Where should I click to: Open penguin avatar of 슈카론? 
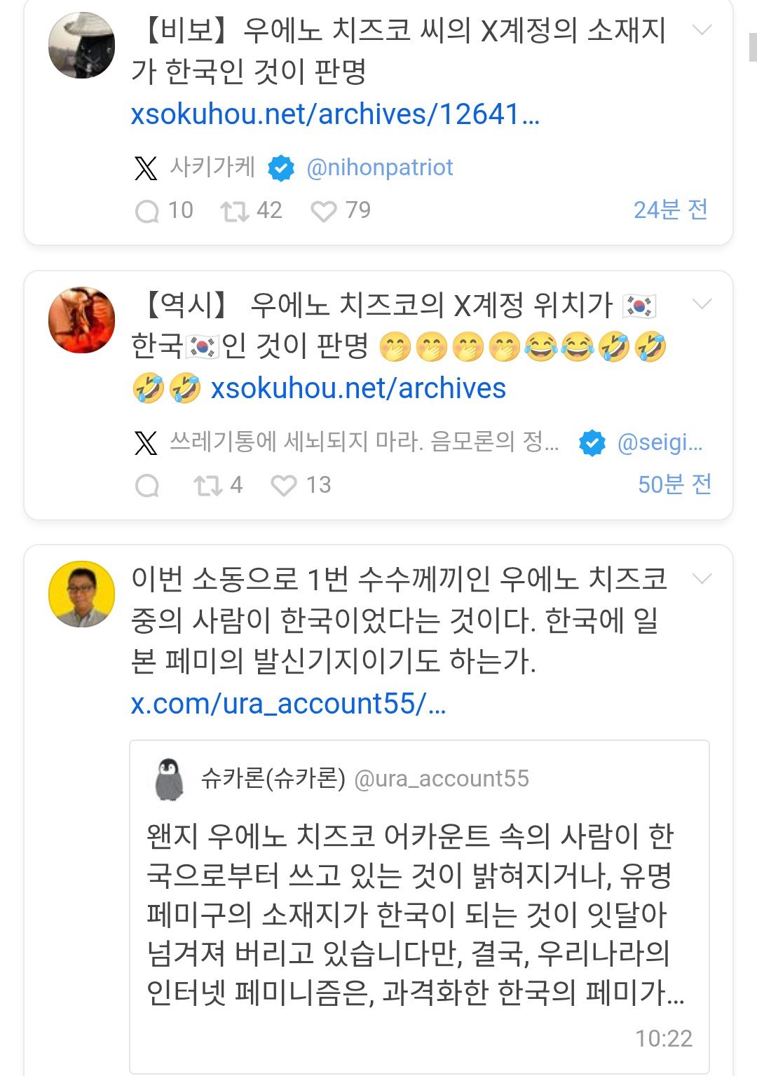click(x=169, y=779)
